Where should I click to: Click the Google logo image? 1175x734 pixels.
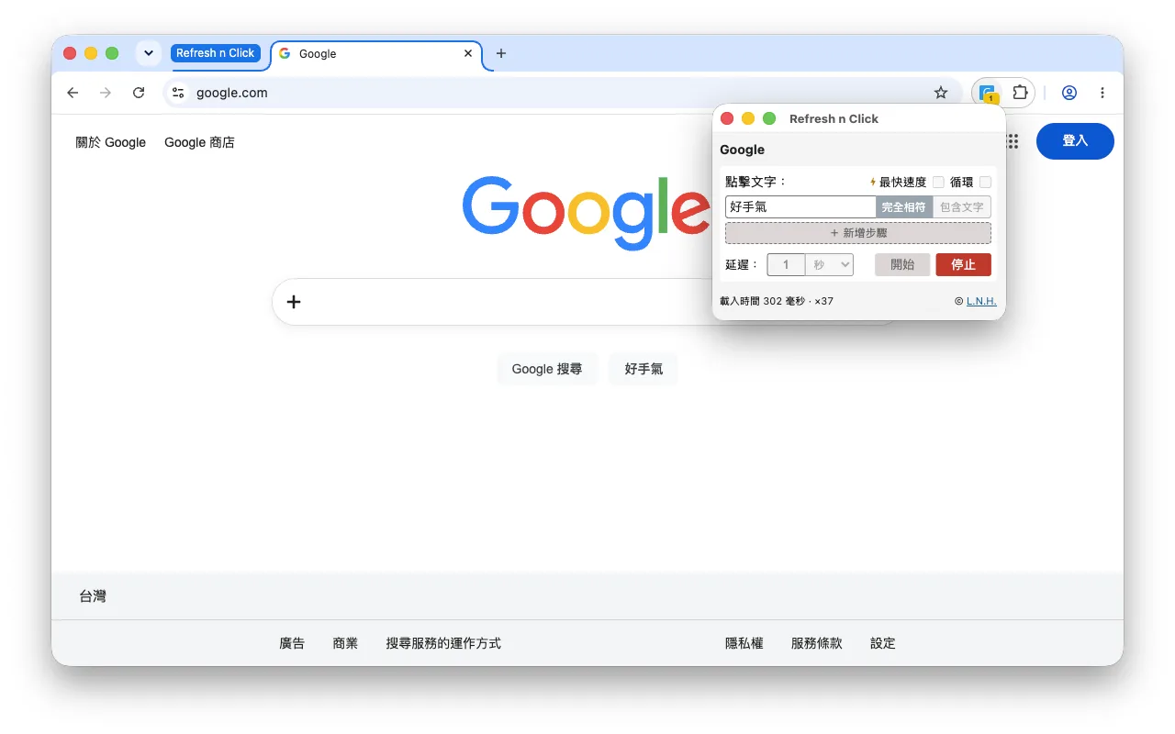coord(586,212)
